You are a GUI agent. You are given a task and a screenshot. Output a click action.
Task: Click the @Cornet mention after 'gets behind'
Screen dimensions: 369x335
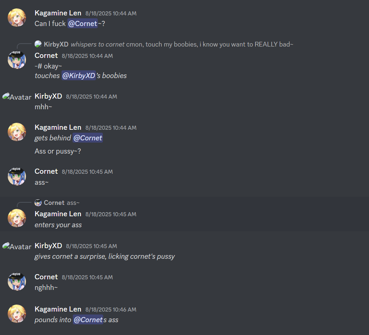click(x=87, y=138)
